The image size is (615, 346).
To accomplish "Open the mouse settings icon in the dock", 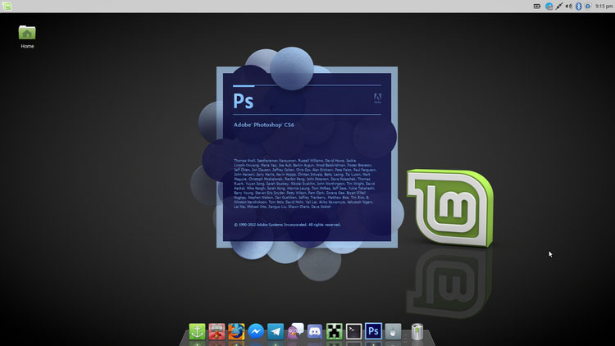I will 393,331.
